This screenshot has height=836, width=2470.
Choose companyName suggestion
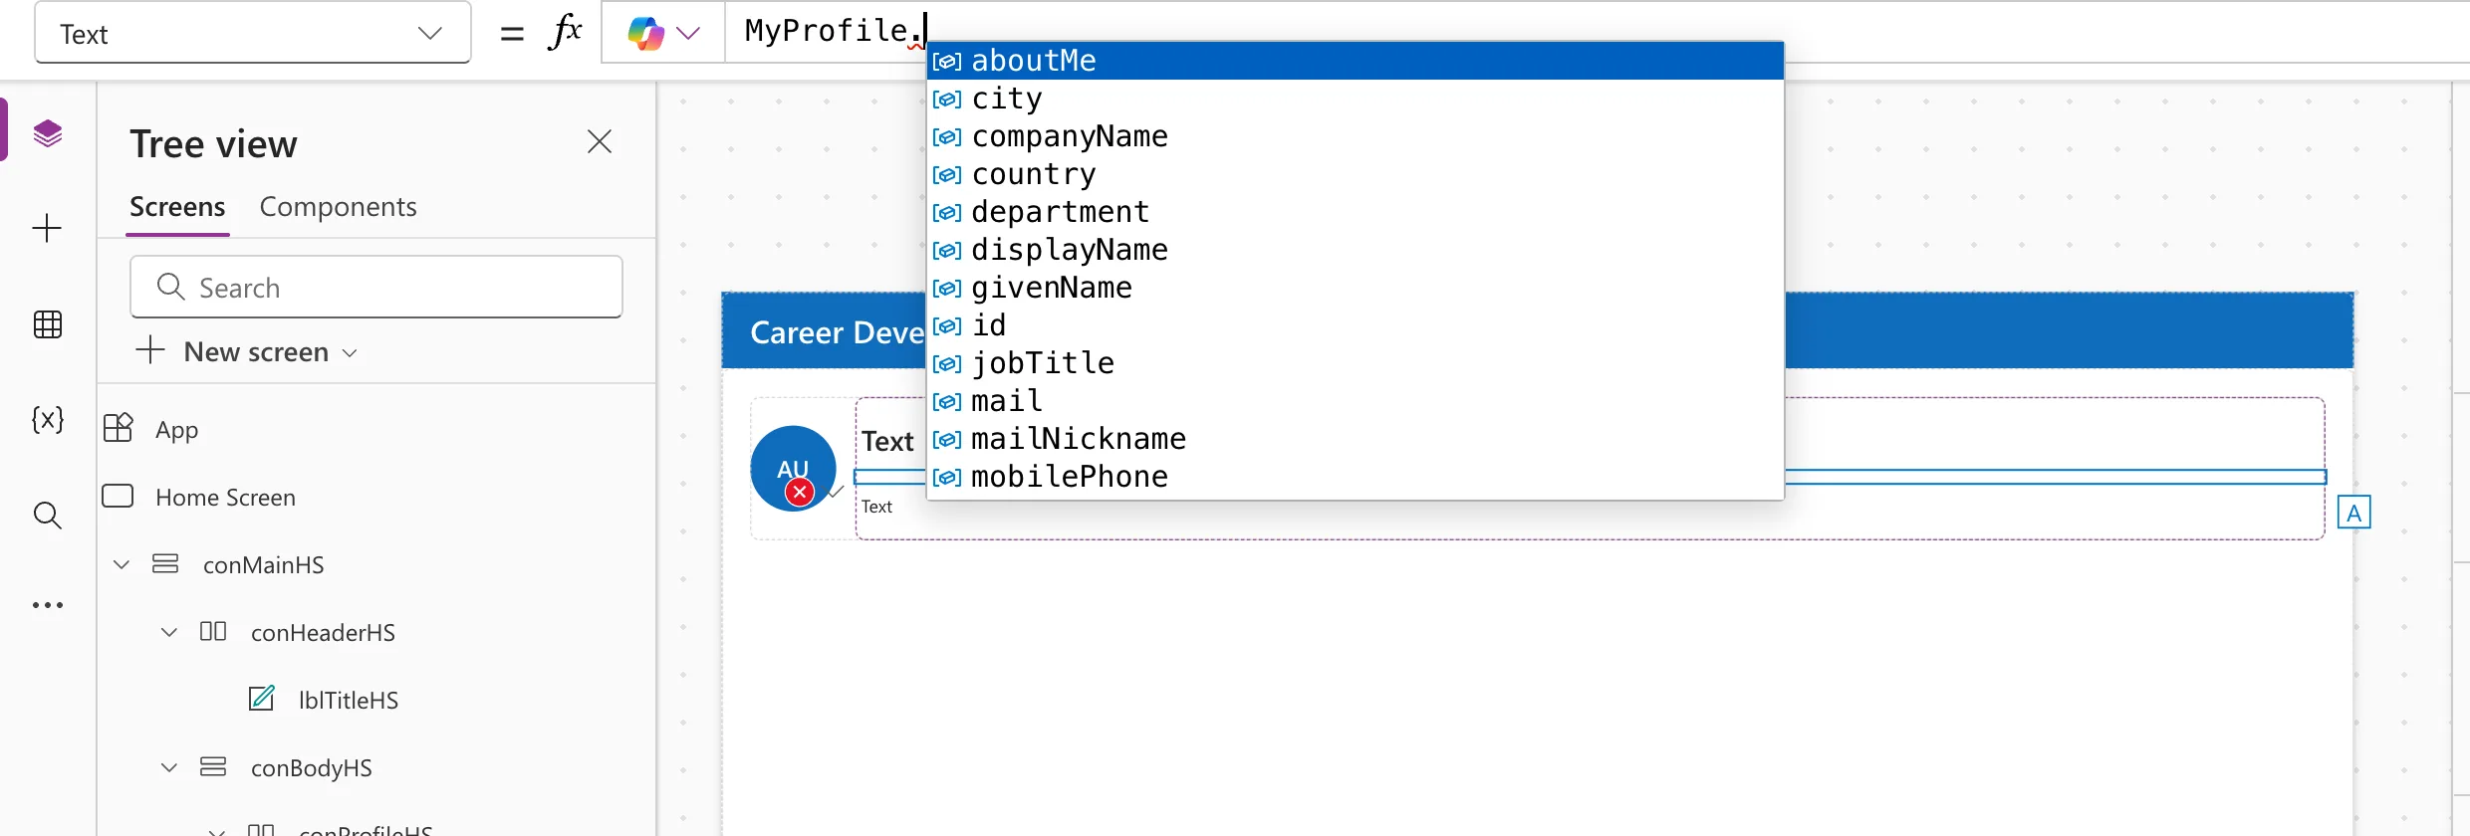click(x=1356, y=136)
